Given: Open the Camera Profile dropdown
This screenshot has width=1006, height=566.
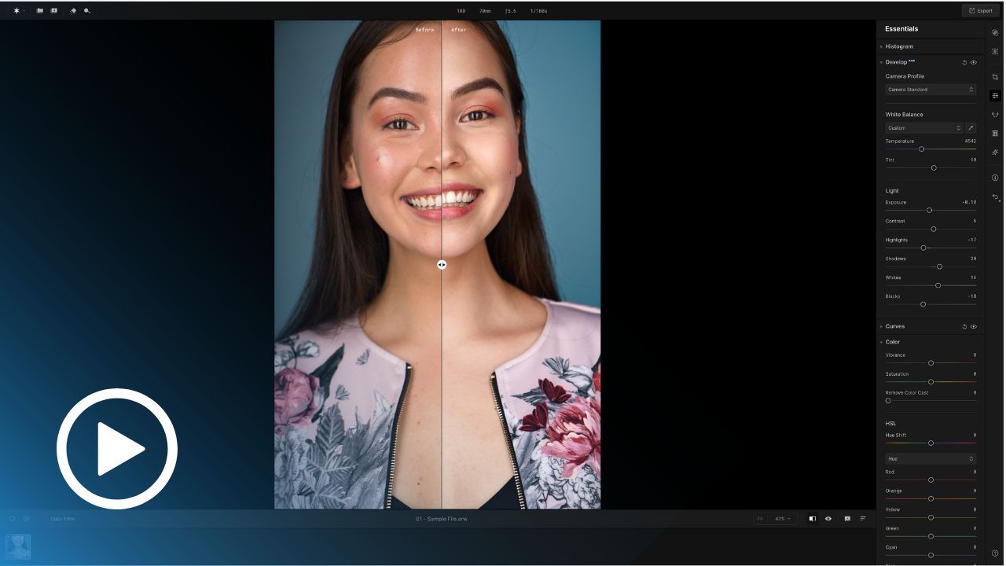Looking at the screenshot, I should [x=931, y=90].
